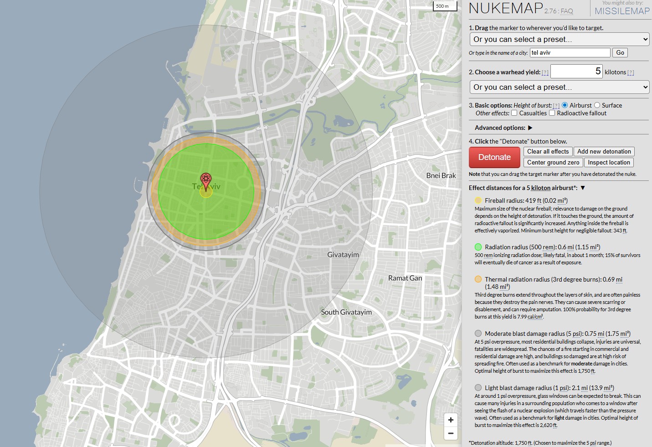Open help link next to Height of burst

[x=556, y=106]
